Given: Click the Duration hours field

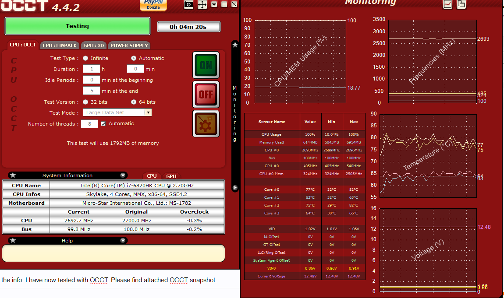Looking at the screenshot, I should coord(92,69).
